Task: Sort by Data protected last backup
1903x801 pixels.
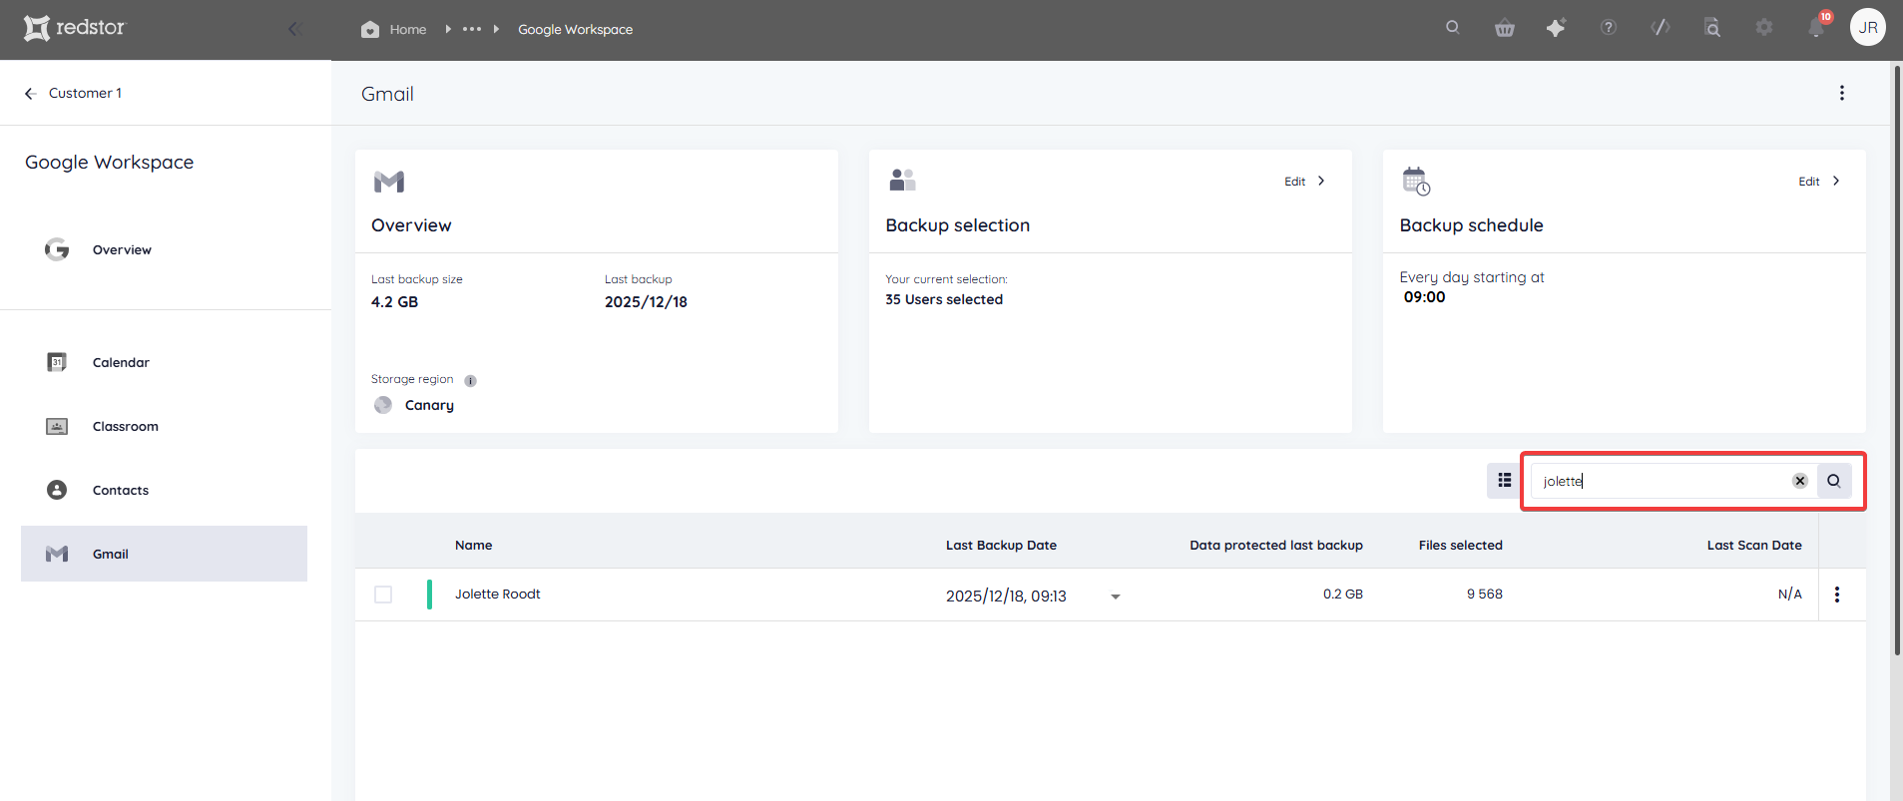Action: click(x=1276, y=545)
